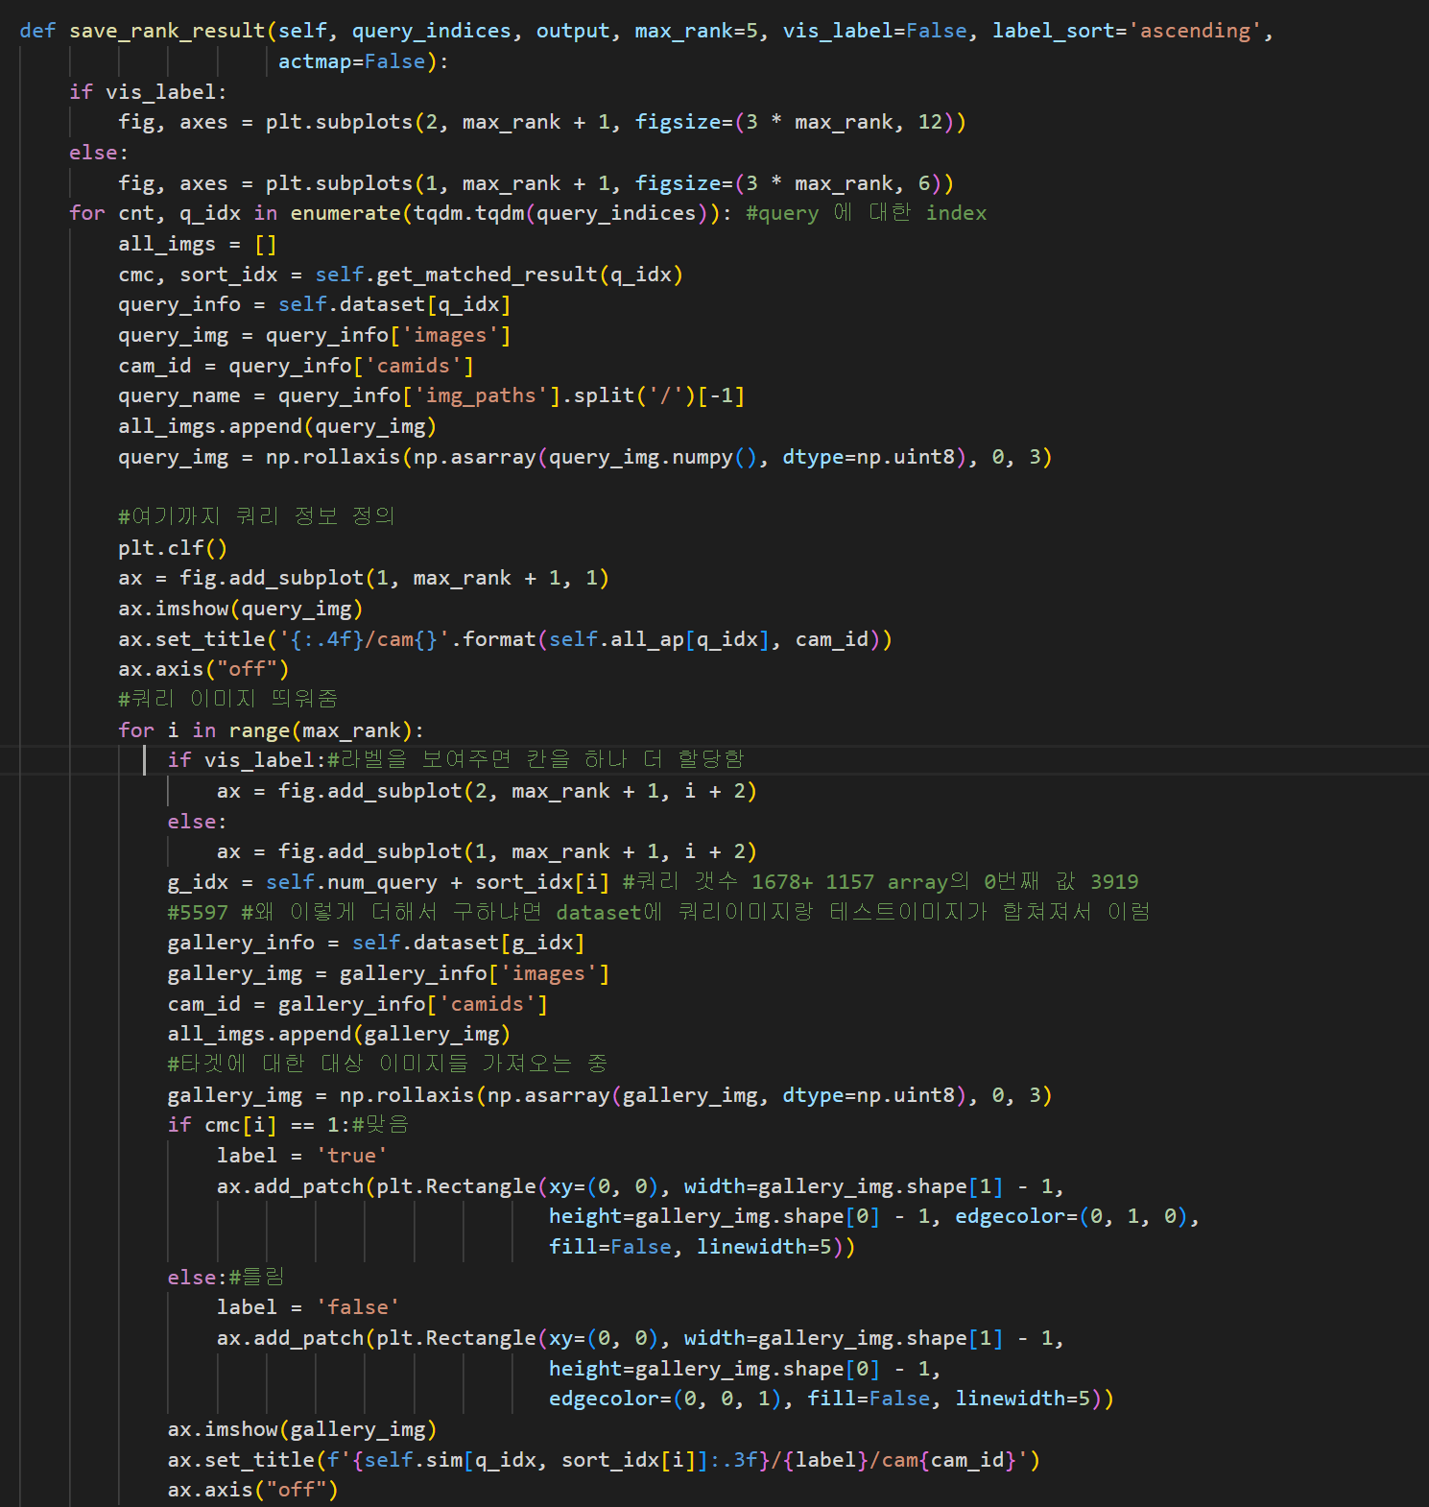Click self.num_query on the g_idx line
This screenshot has height=1507, width=1429.
[351, 882]
